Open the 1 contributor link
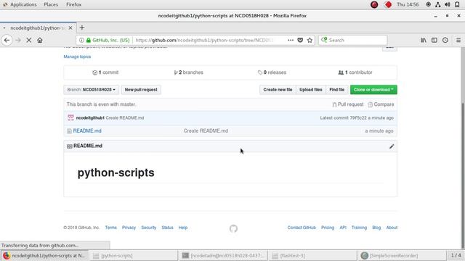Image resolution: width=465 pixels, height=261 pixels. click(355, 72)
